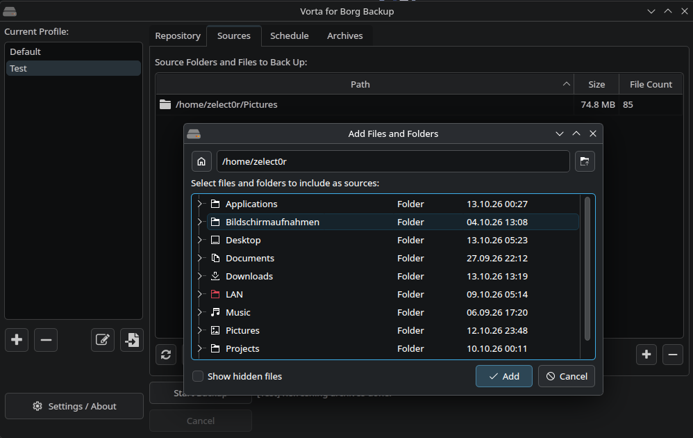
Task: Click the Desktop folder icon
Action: pyautogui.click(x=215, y=241)
